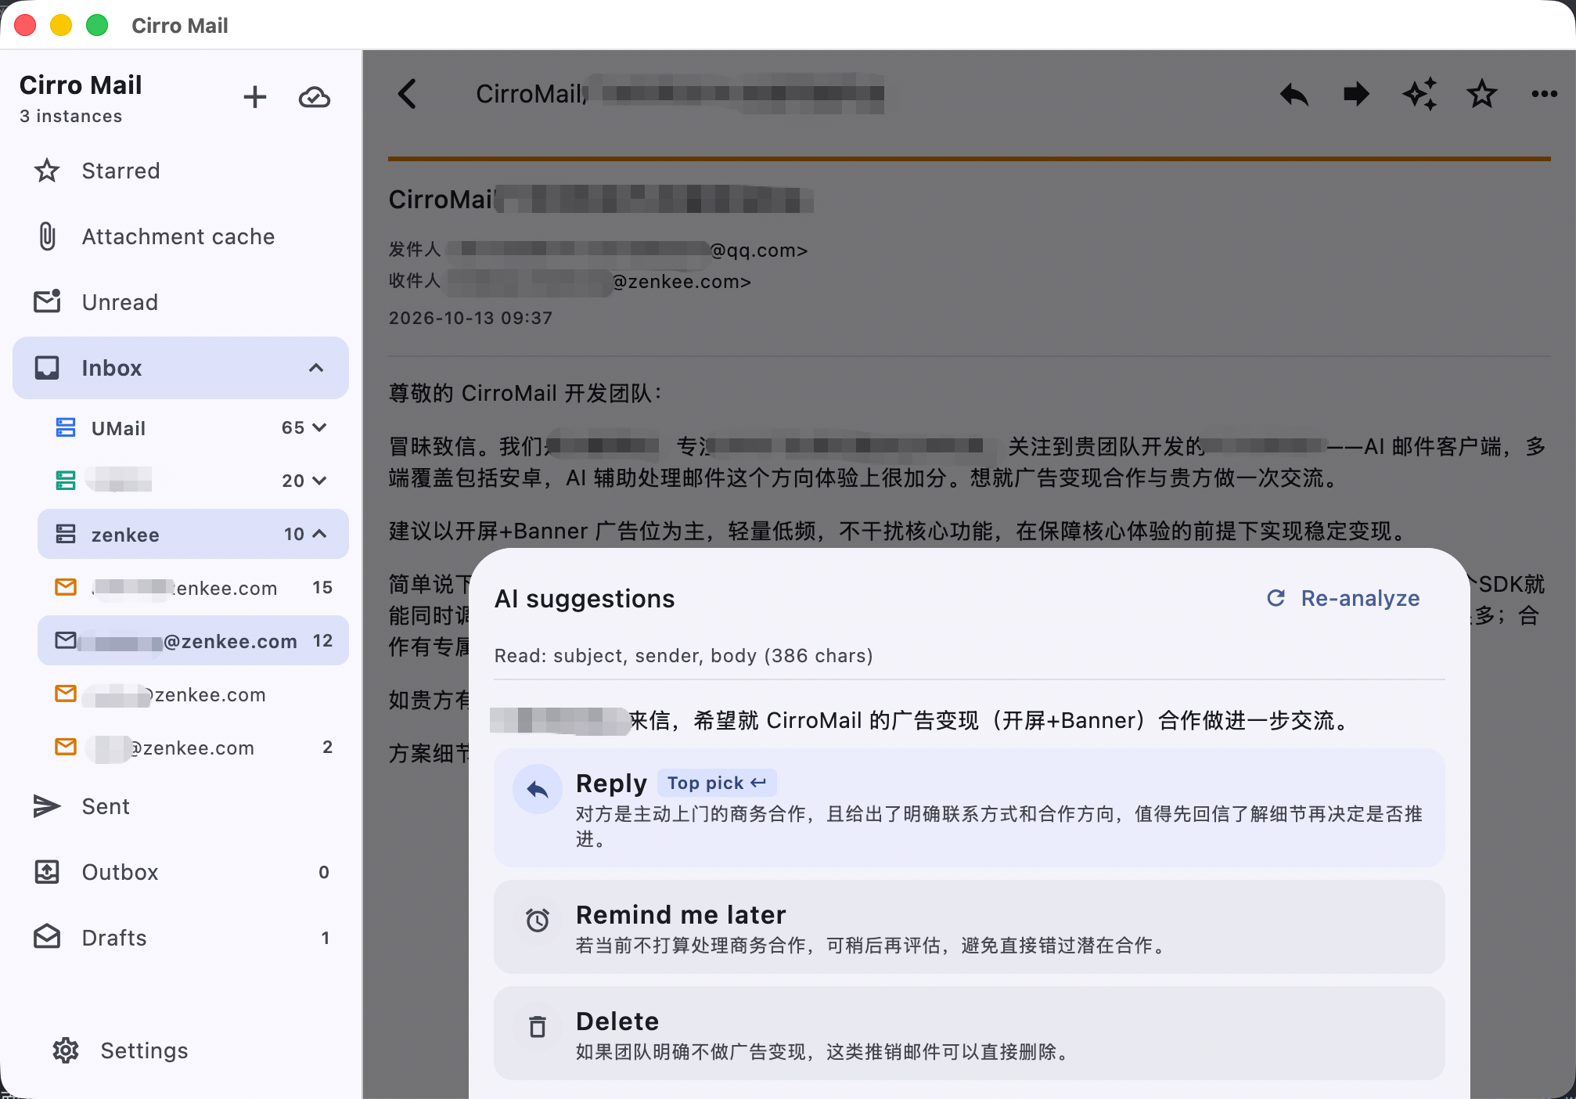This screenshot has width=1576, height=1099.
Task: Open the cloud sync icon
Action: point(315,97)
